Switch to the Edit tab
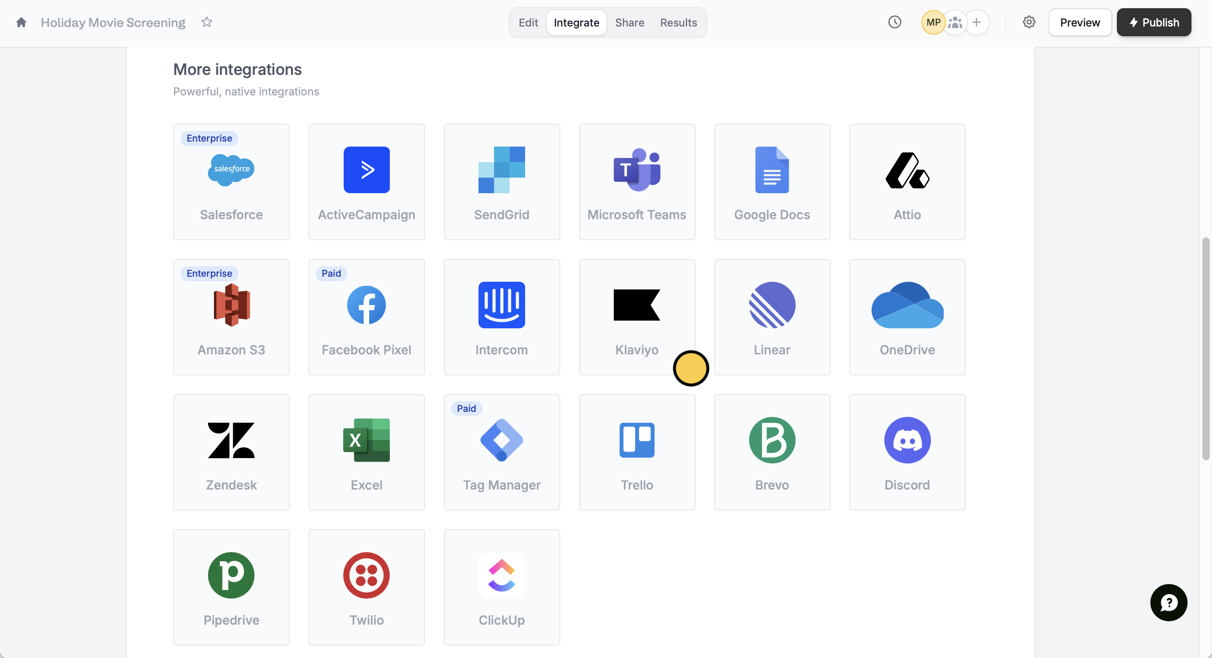 click(x=528, y=22)
